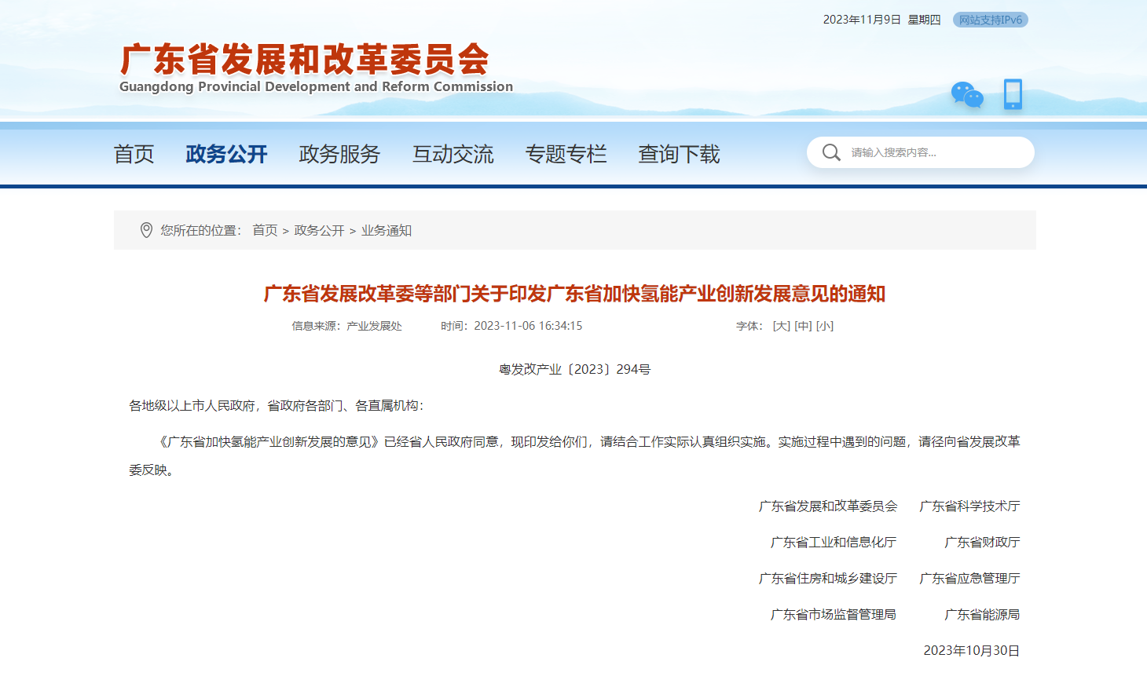Click the 业务通知 breadcrumb link
The image size is (1147, 680).
386,230
